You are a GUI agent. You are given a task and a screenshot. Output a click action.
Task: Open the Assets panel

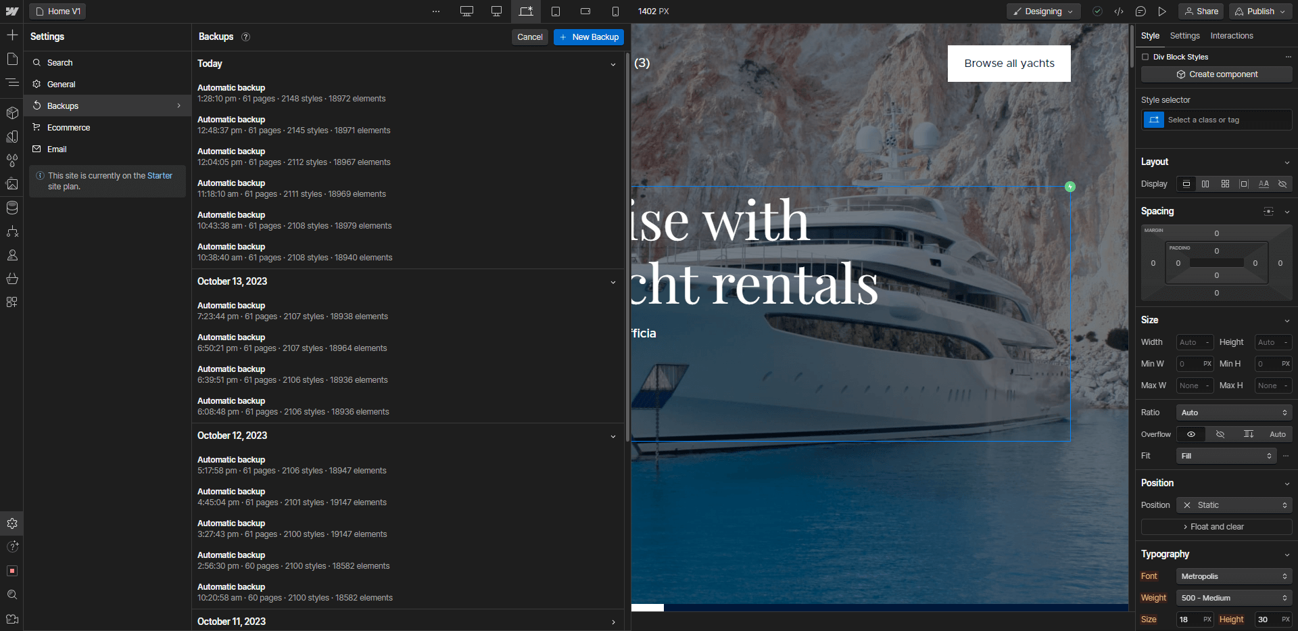(x=12, y=183)
